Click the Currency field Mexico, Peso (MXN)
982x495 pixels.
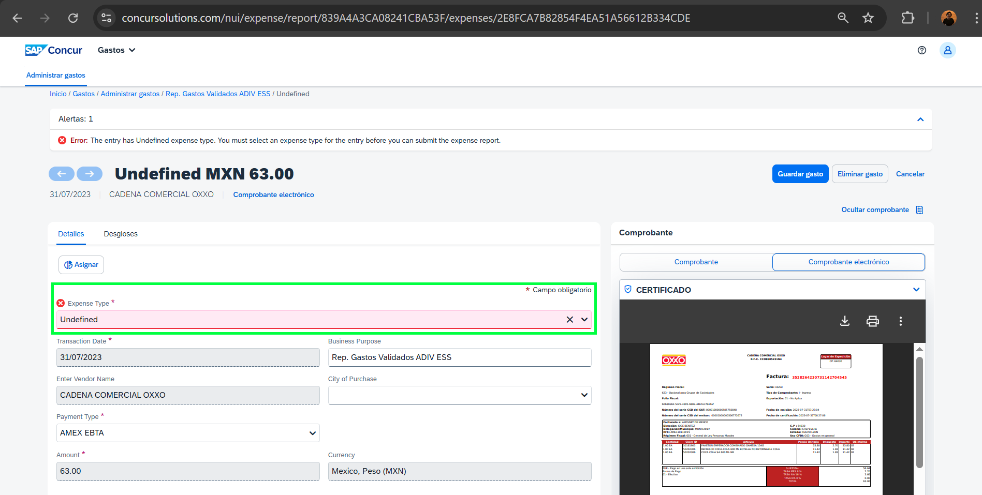pos(460,471)
